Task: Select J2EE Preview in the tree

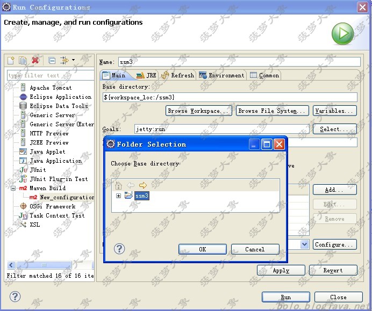Action: [x=49, y=142]
